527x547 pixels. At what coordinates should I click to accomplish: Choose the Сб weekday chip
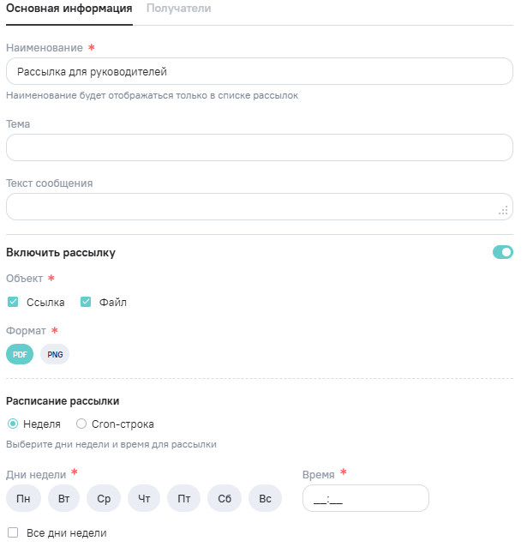225,498
